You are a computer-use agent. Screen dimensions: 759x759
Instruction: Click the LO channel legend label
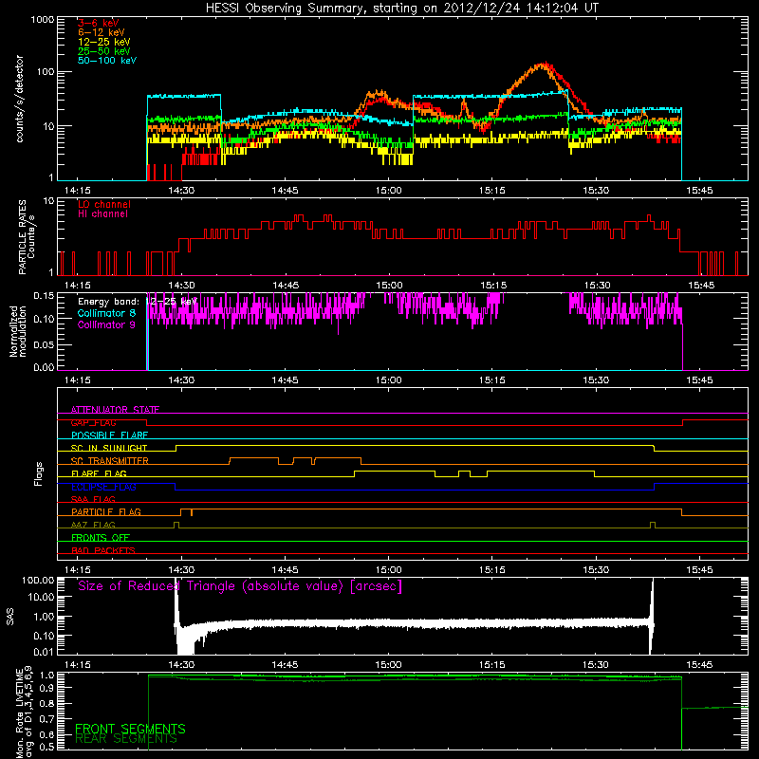pos(104,204)
